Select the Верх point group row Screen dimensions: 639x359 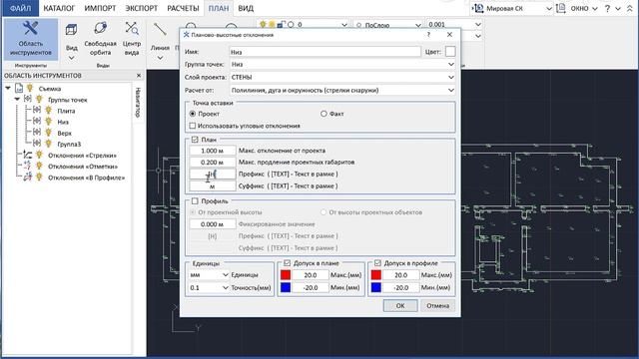(64, 133)
